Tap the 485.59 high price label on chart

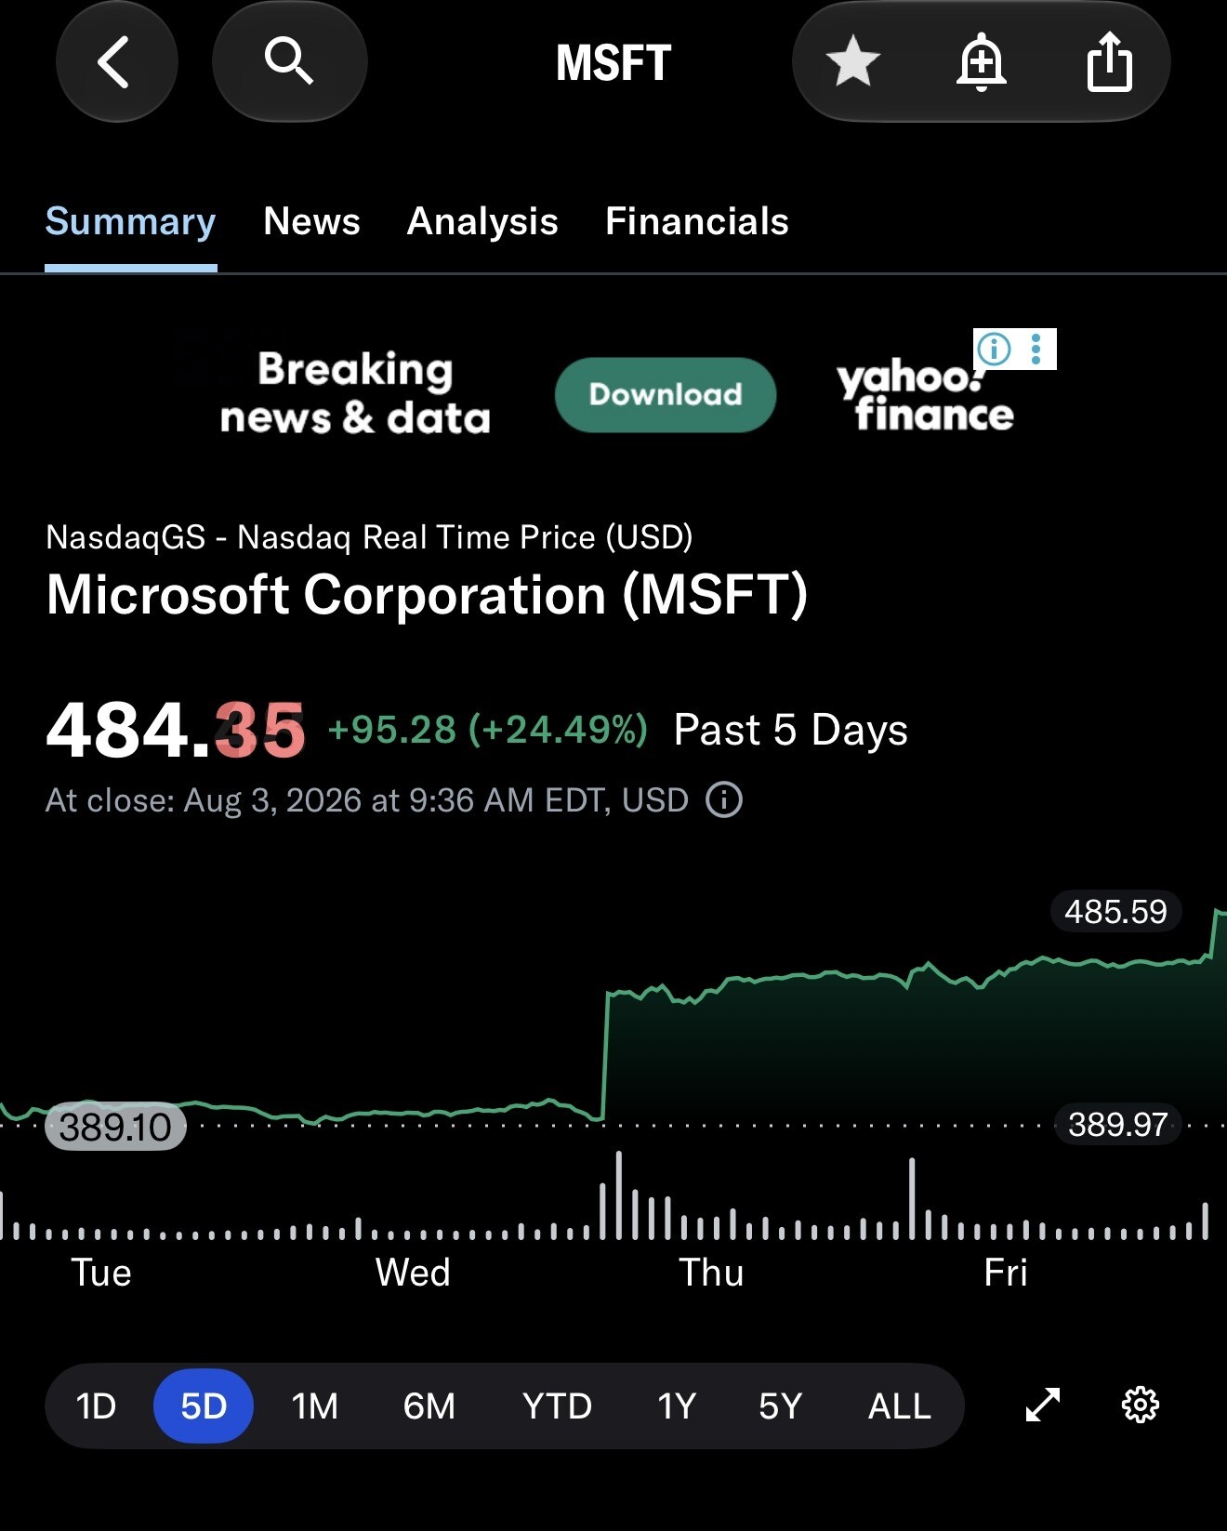(x=1115, y=911)
